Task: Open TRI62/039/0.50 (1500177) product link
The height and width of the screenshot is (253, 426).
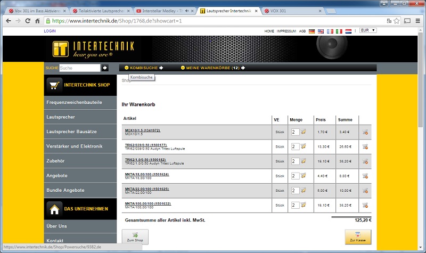Action: click(146, 145)
